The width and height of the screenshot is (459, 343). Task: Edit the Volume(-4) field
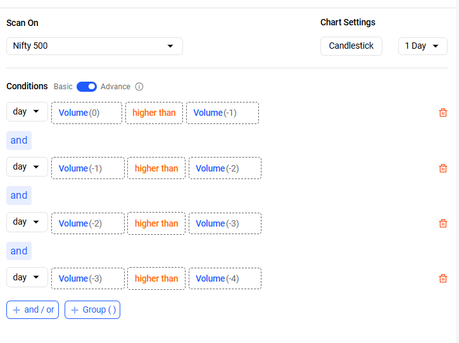point(225,278)
